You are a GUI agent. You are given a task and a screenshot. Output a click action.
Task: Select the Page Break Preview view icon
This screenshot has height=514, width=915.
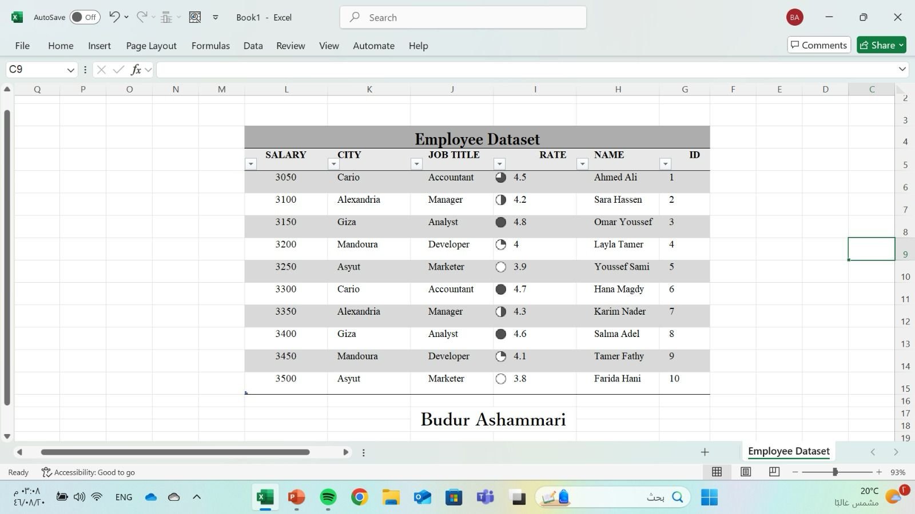click(x=774, y=472)
